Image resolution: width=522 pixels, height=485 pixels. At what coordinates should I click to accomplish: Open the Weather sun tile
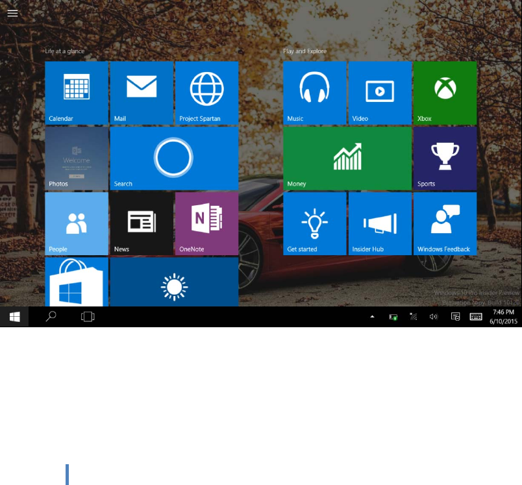(x=174, y=282)
